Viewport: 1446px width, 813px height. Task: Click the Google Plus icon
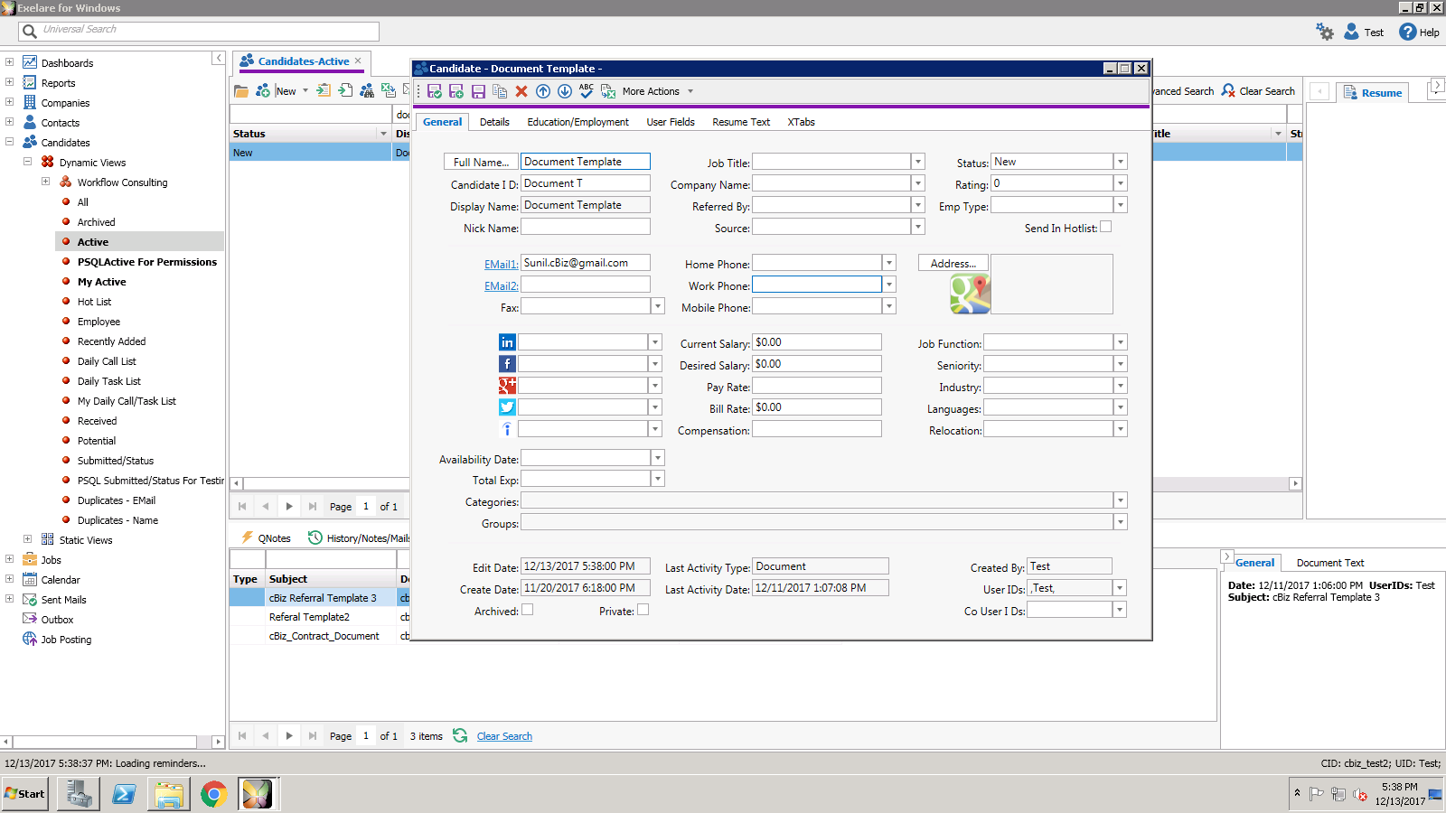click(507, 386)
